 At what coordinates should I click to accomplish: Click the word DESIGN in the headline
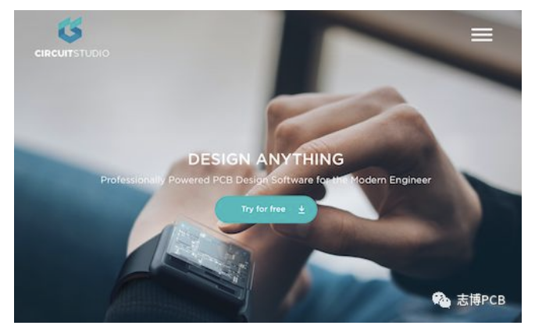pos(219,159)
